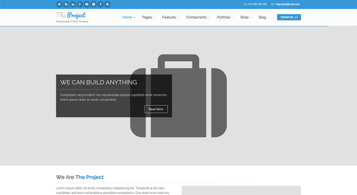Expand the Home dropdown menu
The image size is (357, 195).
coord(129,17)
